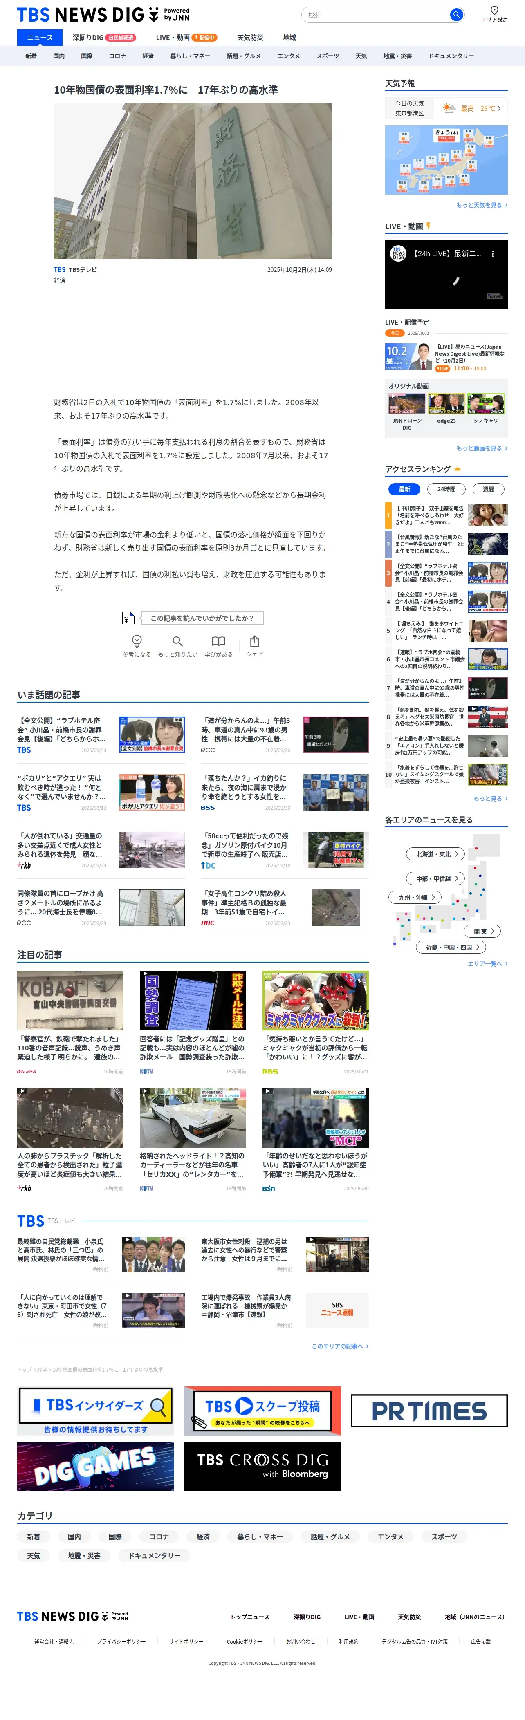Image resolution: width=525 pixels, height=1720 pixels.
Task: Click the TBS source logo under article image
Action: 59,270
